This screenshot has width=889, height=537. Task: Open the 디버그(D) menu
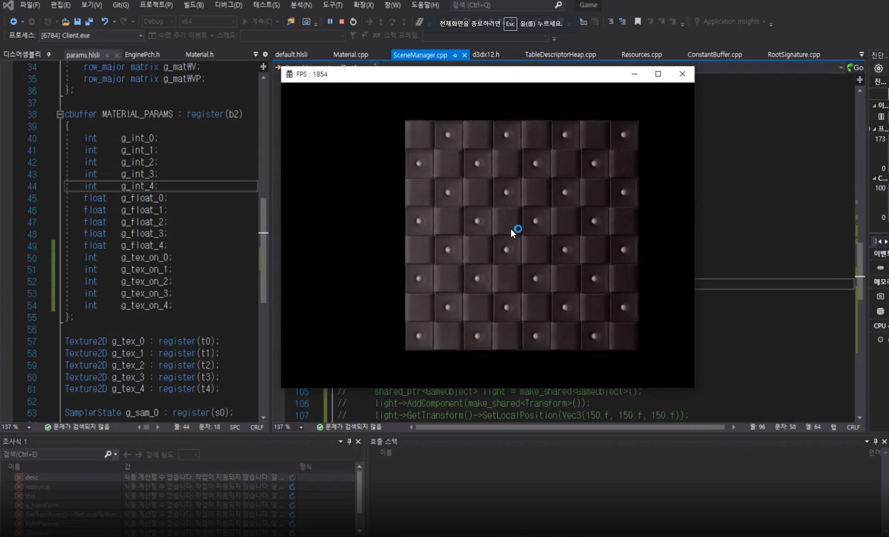228,5
